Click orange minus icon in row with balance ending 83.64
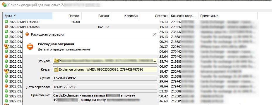Screen dimensions: 272x105 pyautogui.click(x=6, y=56)
